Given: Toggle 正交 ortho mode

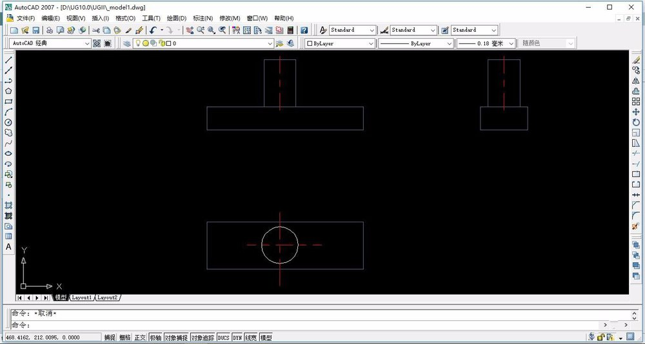Looking at the screenshot, I should (x=140, y=338).
